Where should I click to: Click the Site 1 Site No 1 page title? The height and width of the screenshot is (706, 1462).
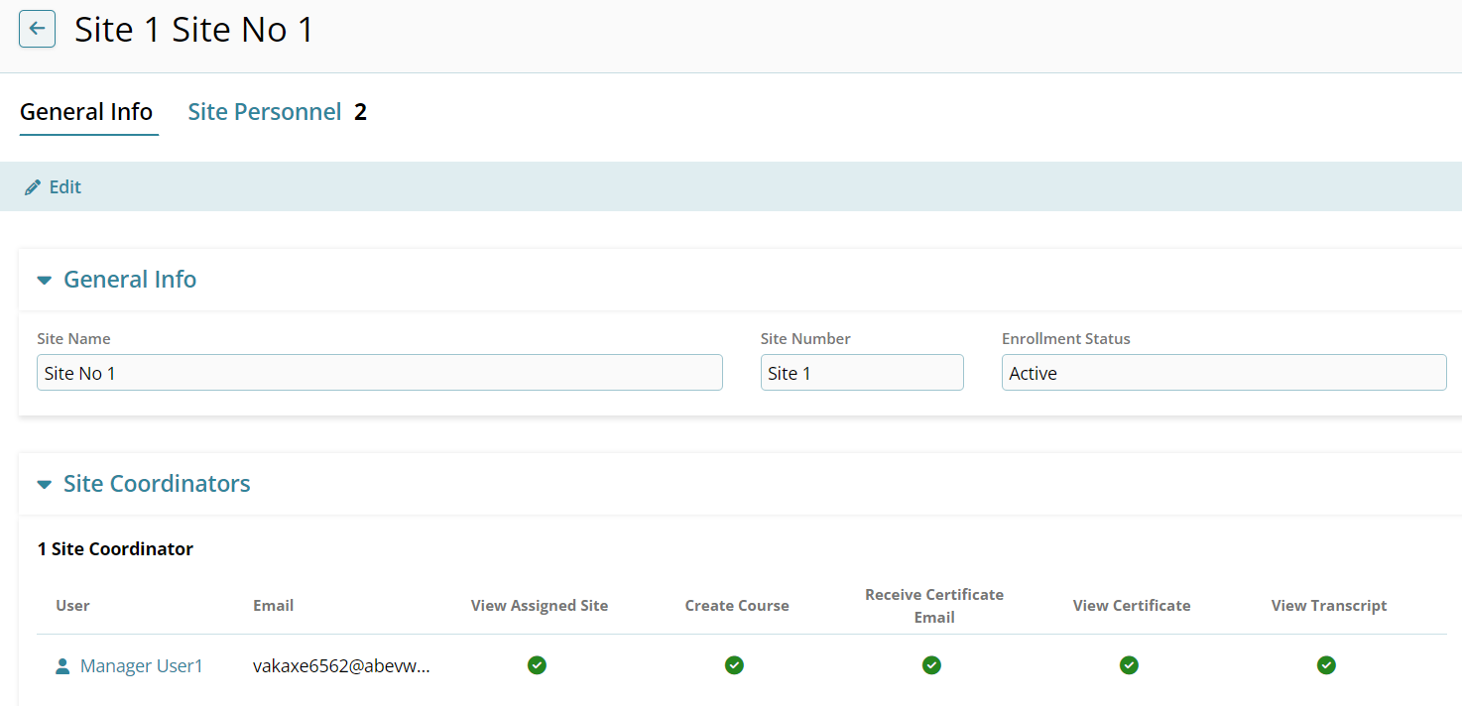tap(194, 30)
